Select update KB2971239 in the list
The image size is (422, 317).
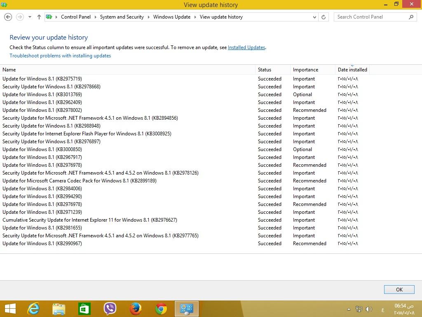185,212
